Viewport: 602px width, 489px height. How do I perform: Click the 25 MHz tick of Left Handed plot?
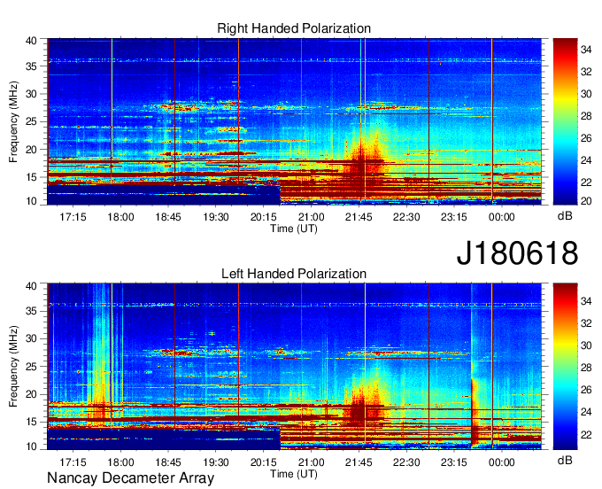pyautogui.click(x=31, y=367)
